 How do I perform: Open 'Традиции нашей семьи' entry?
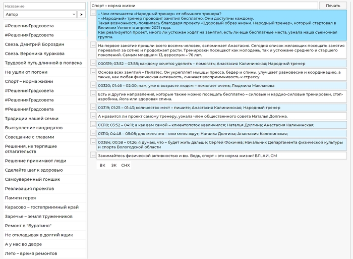44,119
